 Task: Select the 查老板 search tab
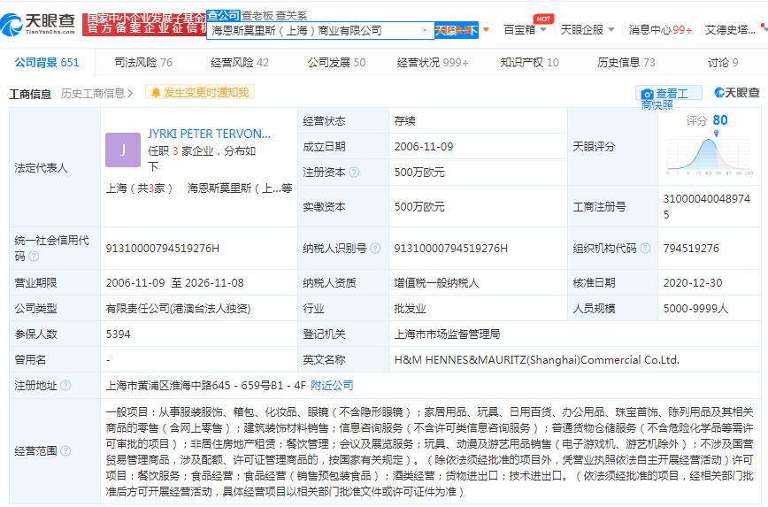[x=257, y=16]
